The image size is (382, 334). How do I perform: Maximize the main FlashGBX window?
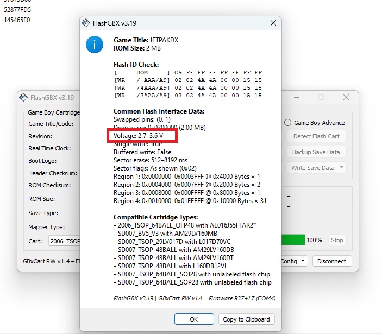(321, 97)
